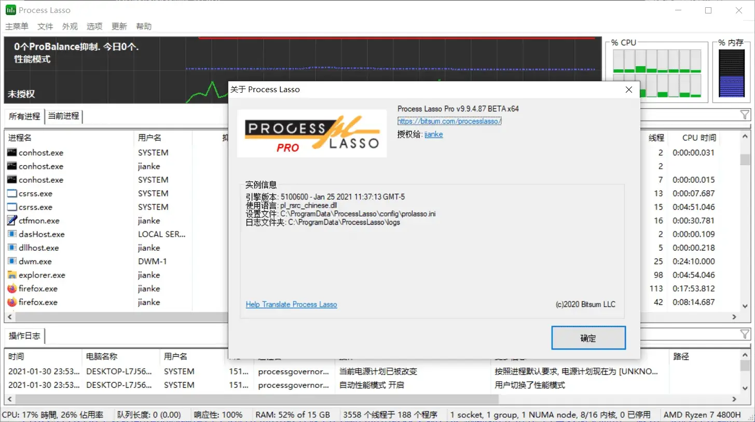Image resolution: width=755 pixels, height=422 pixels.
Task: Close the About Process Lasso dialog
Action: coord(629,90)
